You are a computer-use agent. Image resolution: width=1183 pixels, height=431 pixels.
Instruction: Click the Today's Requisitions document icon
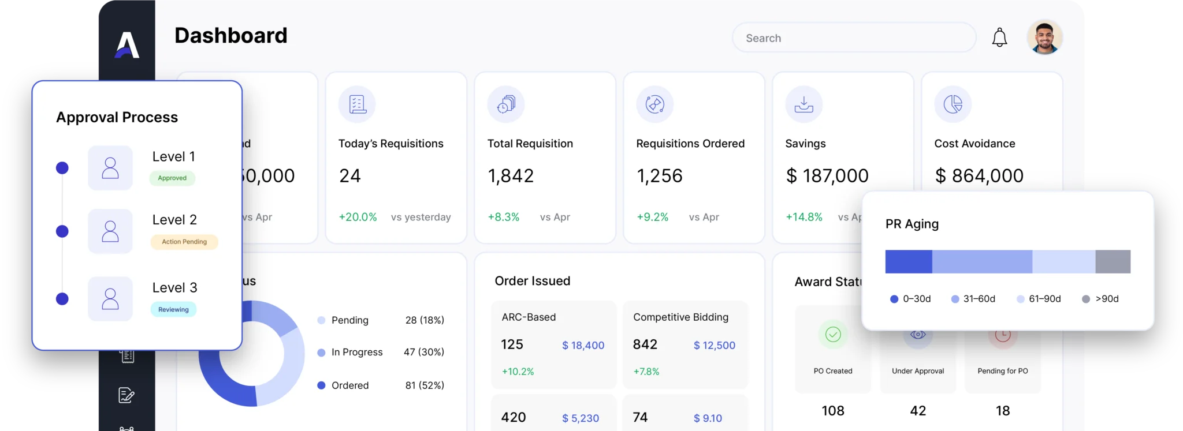357,104
